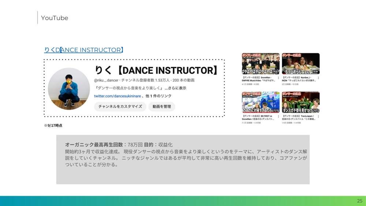366x206 pixels.
Task: Open the りく【DANCE INSTRUCTOR】 hyperlink above the box
Action: 83,50
